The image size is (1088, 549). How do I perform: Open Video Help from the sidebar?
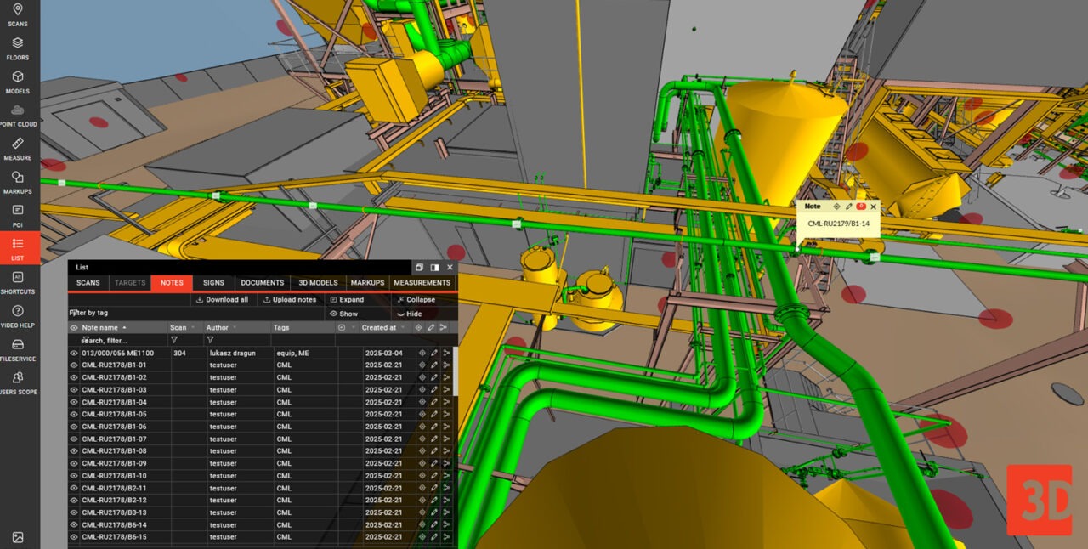point(17,319)
